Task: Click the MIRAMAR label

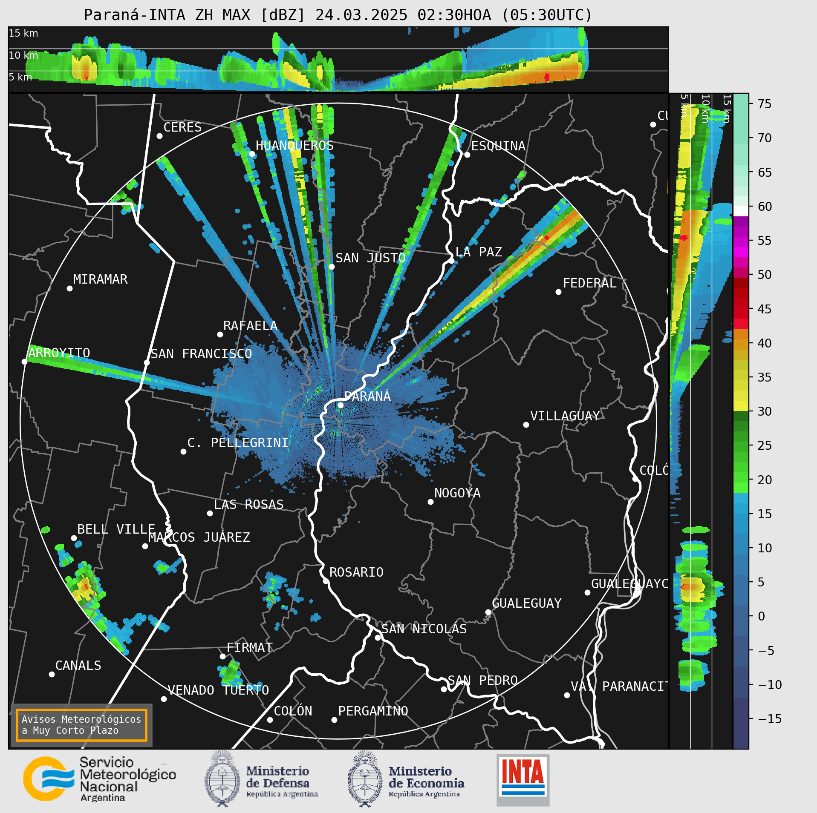Action: pyautogui.click(x=100, y=279)
